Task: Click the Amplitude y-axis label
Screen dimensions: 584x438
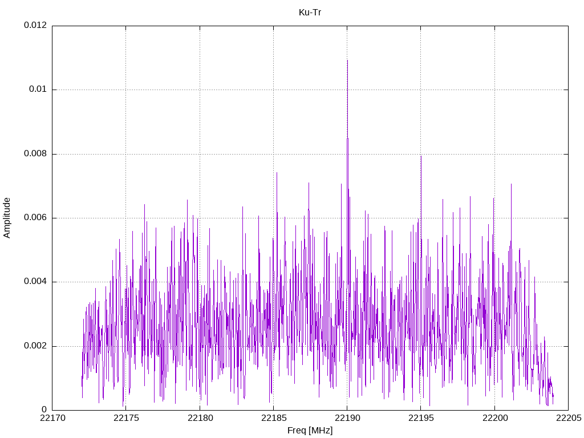Action: click(7, 218)
